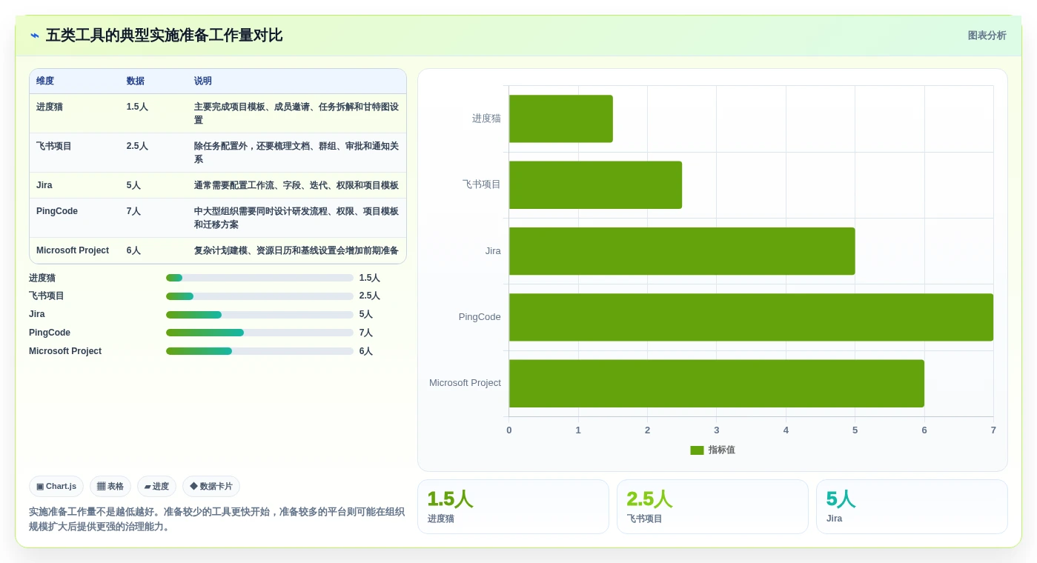The width and height of the screenshot is (1037, 563).
Task: Click the 进度猫 bar in chart
Action: click(x=561, y=119)
